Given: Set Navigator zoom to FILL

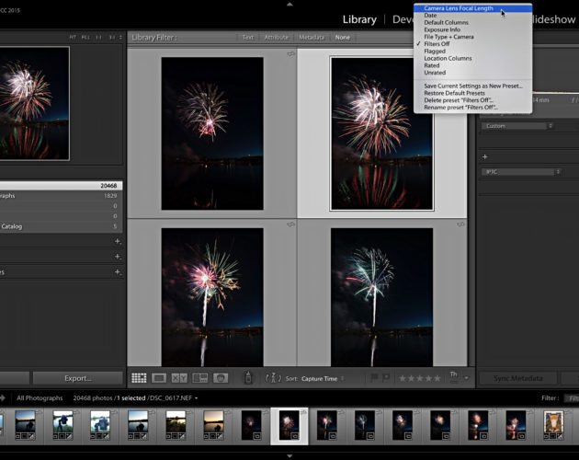Looking at the screenshot, I should coord(85,38).
